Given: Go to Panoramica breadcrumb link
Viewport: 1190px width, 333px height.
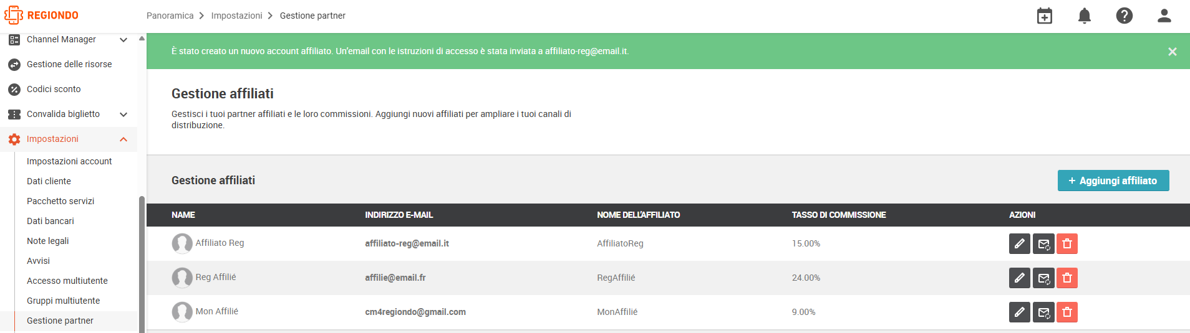Looking at the screenshot, I should coord(170,16).
